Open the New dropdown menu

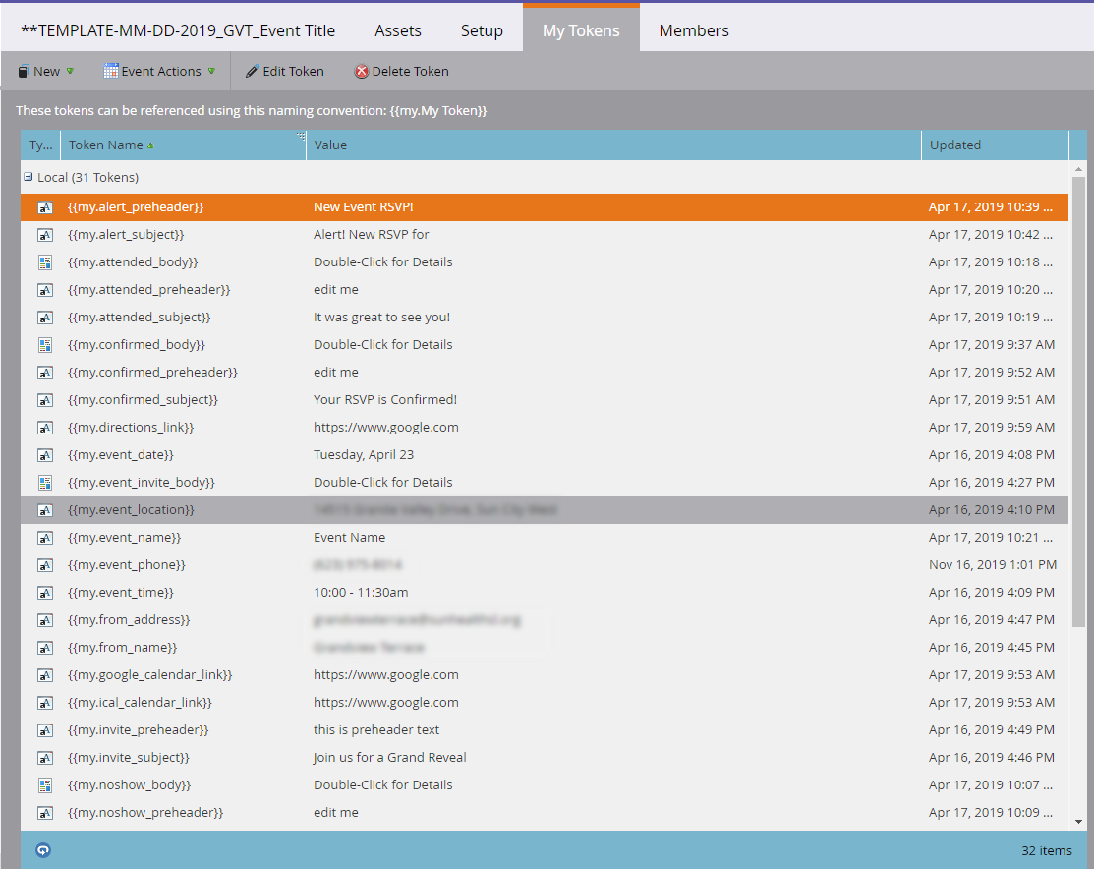tap(46, 71)
